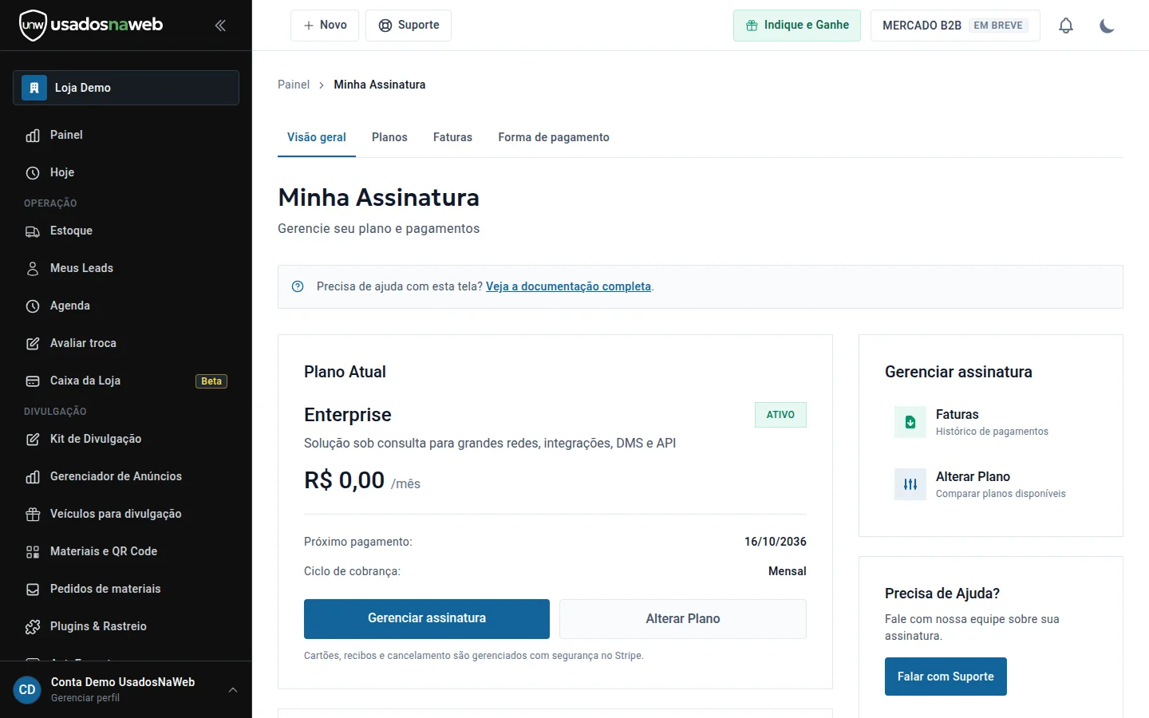The height and width of the screenshot is (718, 1149).
Task: Click the 16/10/2036 next payment date
Action: pyautogui.click(x=776, y=542)
